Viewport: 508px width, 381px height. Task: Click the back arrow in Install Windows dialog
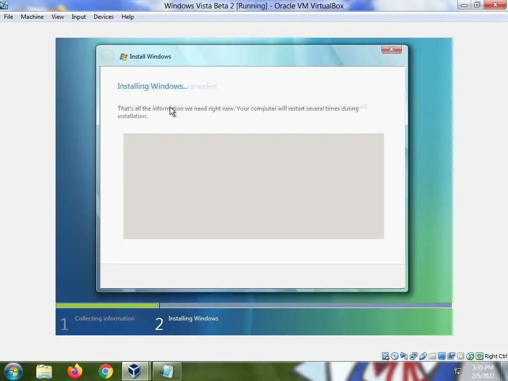[108, 56]
